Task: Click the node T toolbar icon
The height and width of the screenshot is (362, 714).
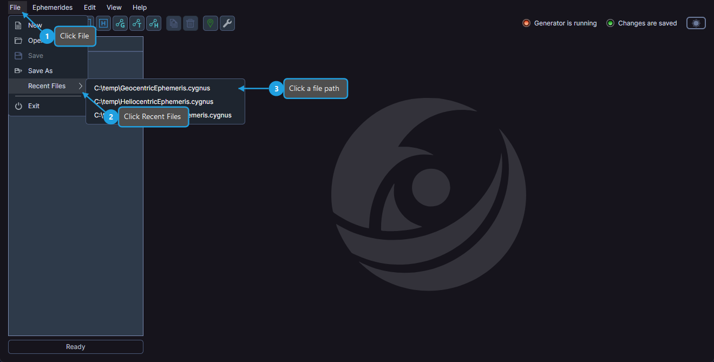Action: pos(137,23)
